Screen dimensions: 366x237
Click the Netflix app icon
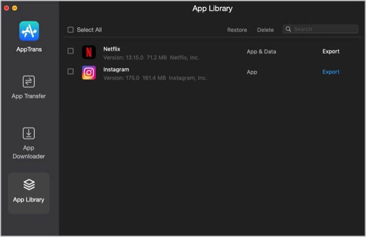(x=89, y=52)
